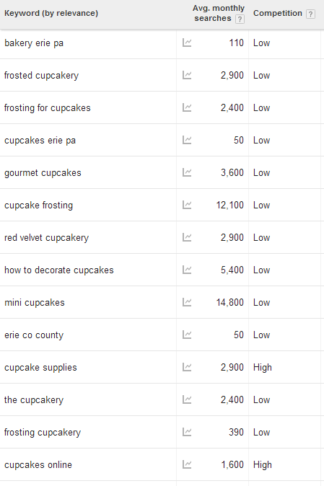The width and height of the screenshot is (324, 486).
Task: Click the High competition value for cupcakes online
Action: [262, 464]
